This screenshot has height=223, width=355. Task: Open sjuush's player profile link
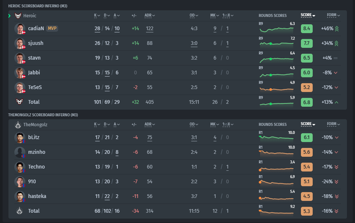(x=36, y=43)
